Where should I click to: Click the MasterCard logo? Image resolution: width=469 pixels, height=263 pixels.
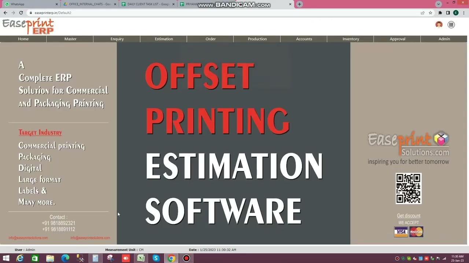coord(416,232)
